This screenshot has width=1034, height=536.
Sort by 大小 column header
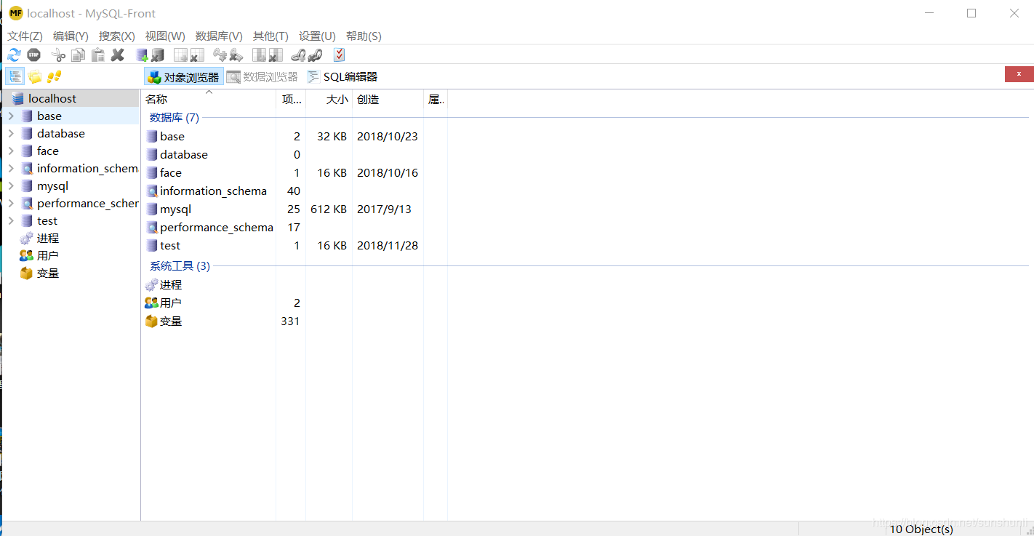click(x=329, y=100)
